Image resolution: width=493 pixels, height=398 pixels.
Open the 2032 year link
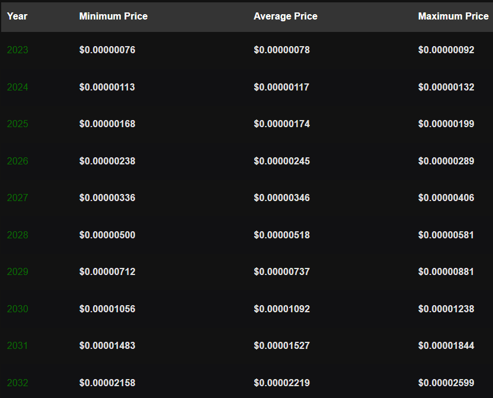point(18,383)
